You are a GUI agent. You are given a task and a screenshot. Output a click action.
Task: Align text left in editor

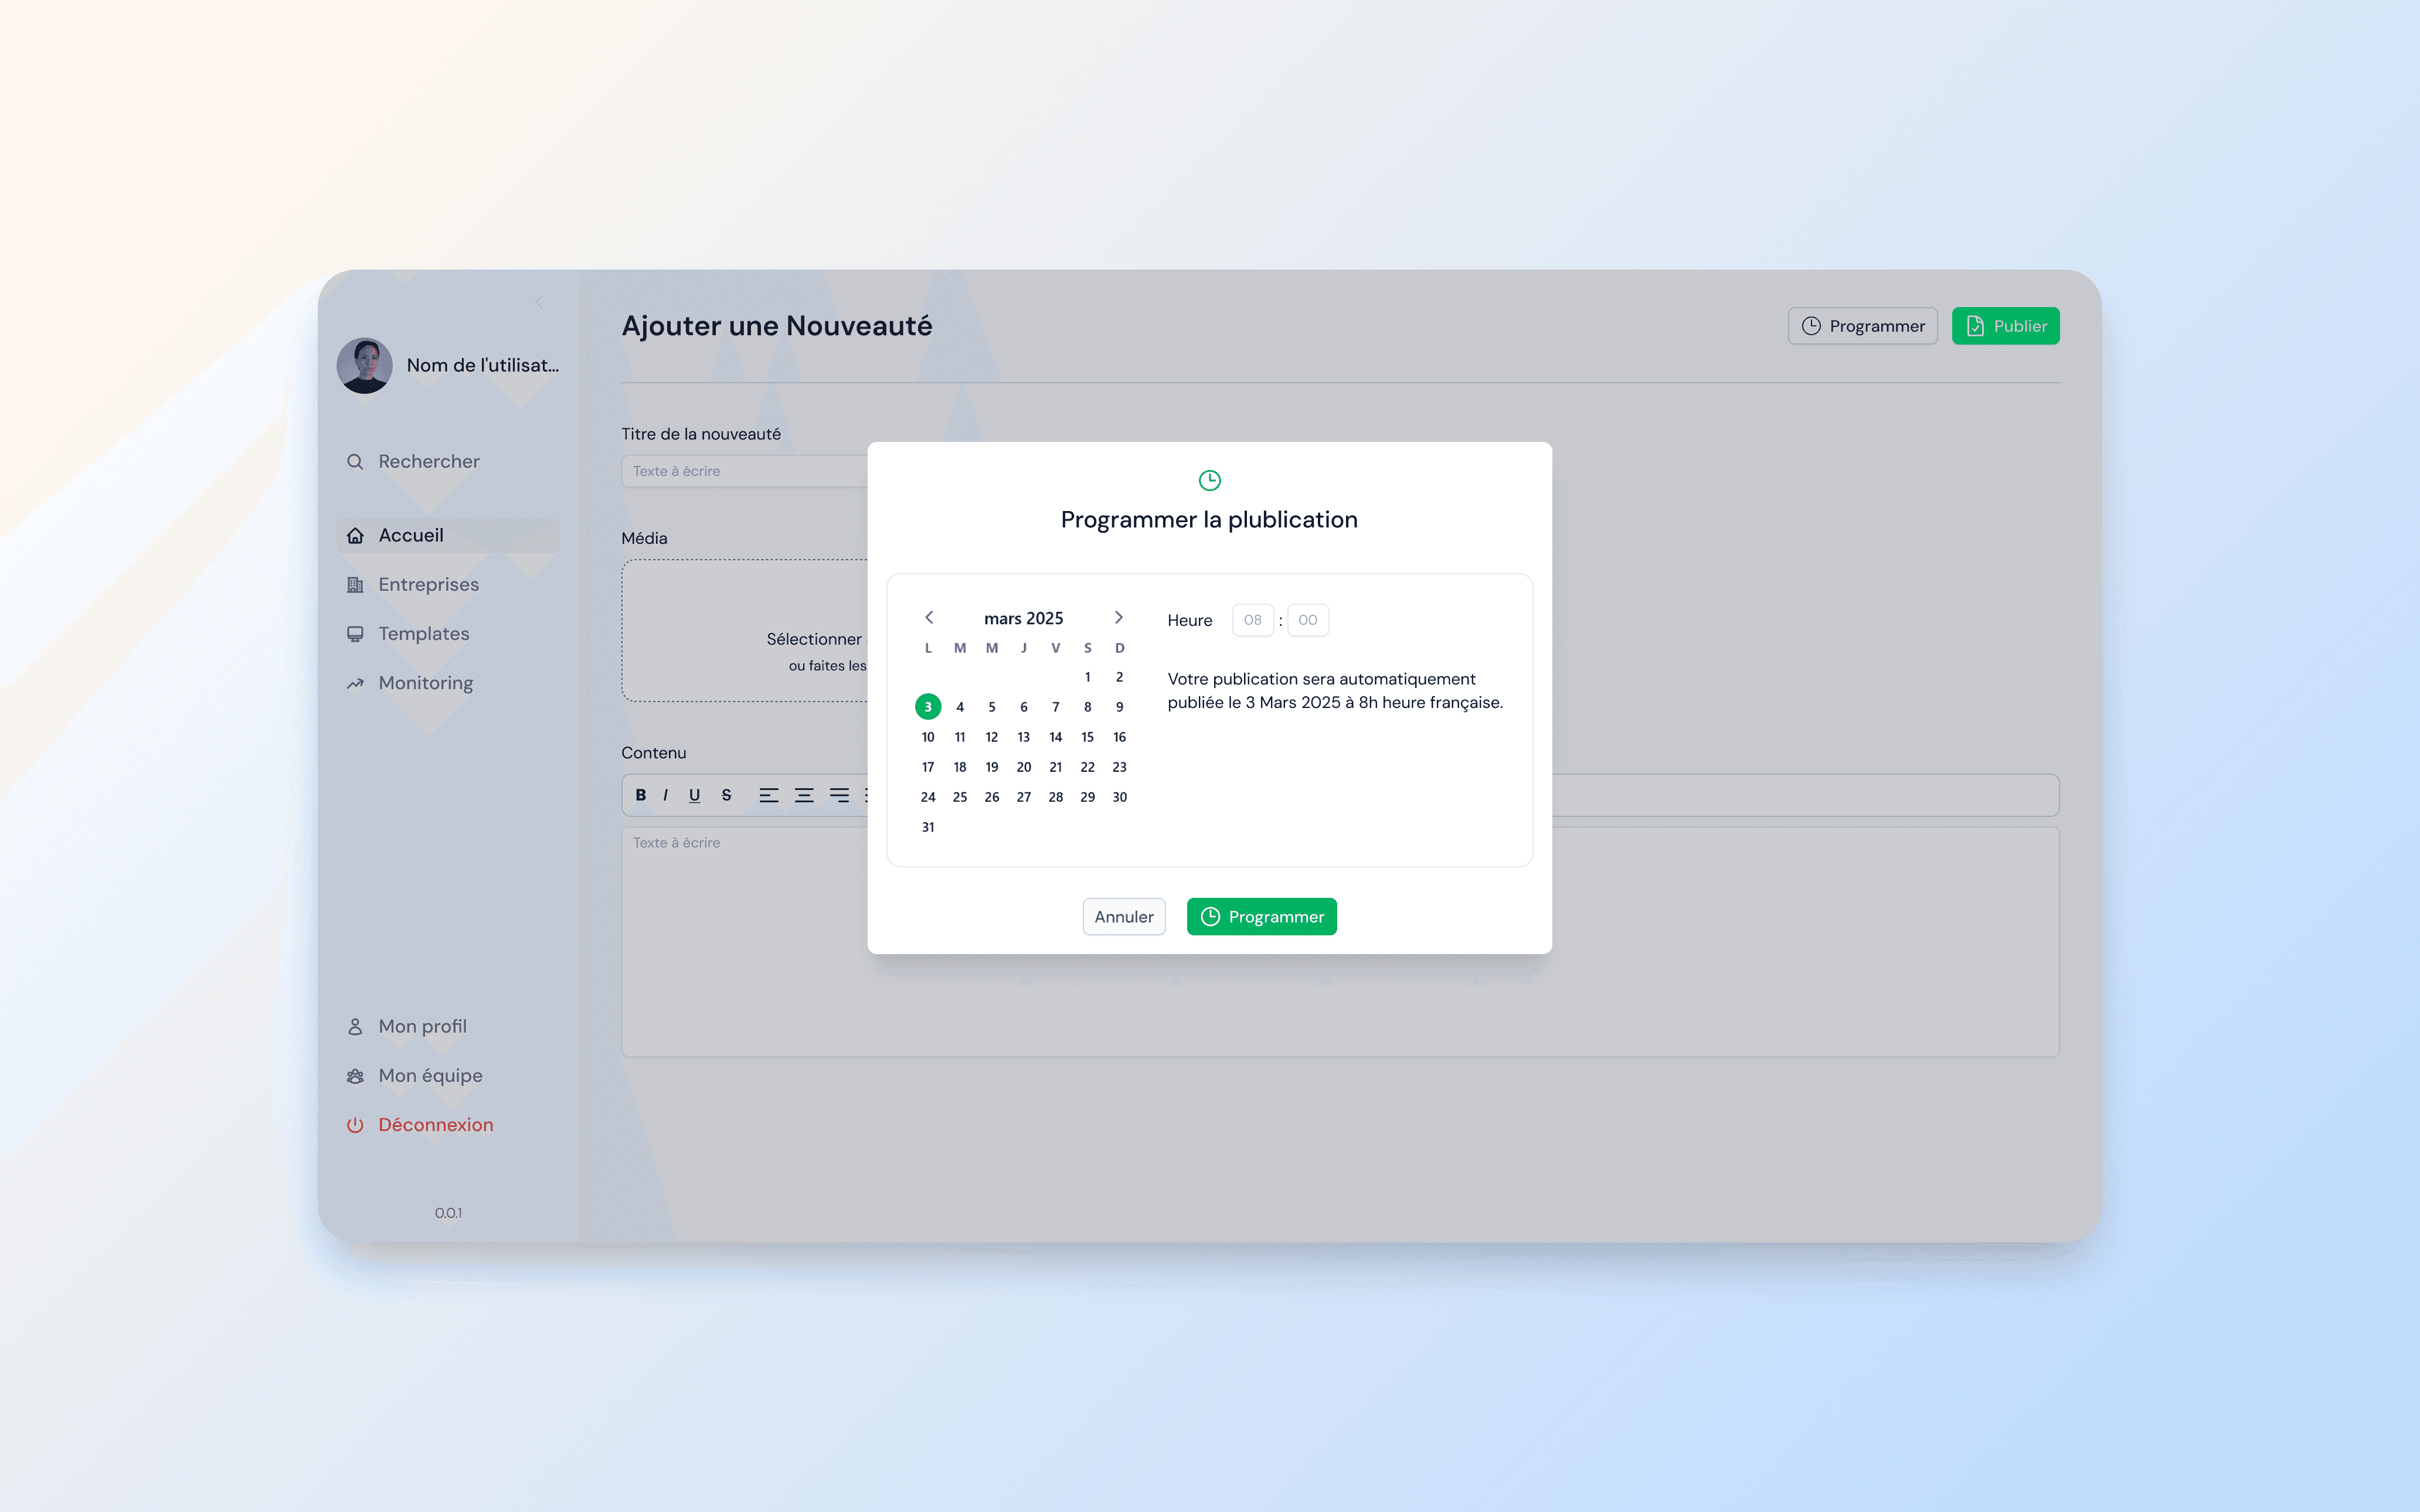pyautogui.click(x=768, y=795)
